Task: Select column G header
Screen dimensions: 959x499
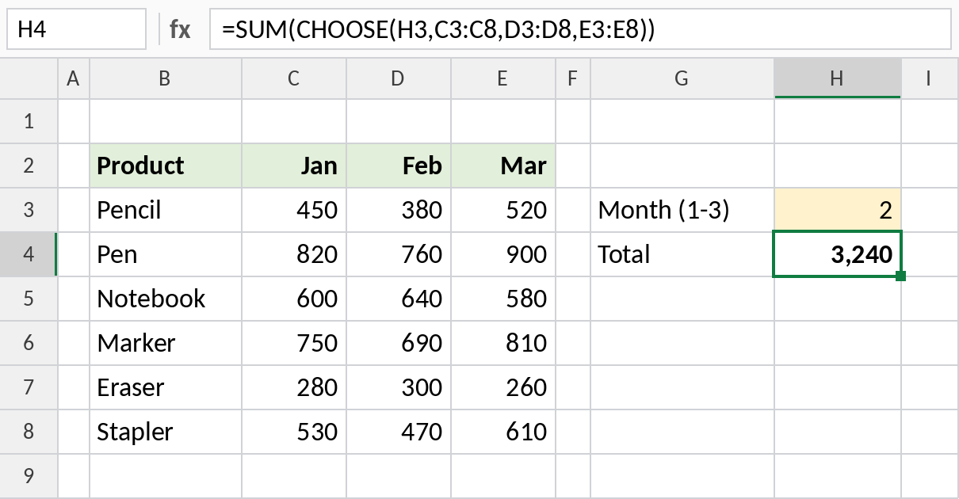Action: (x=682, y=78)
